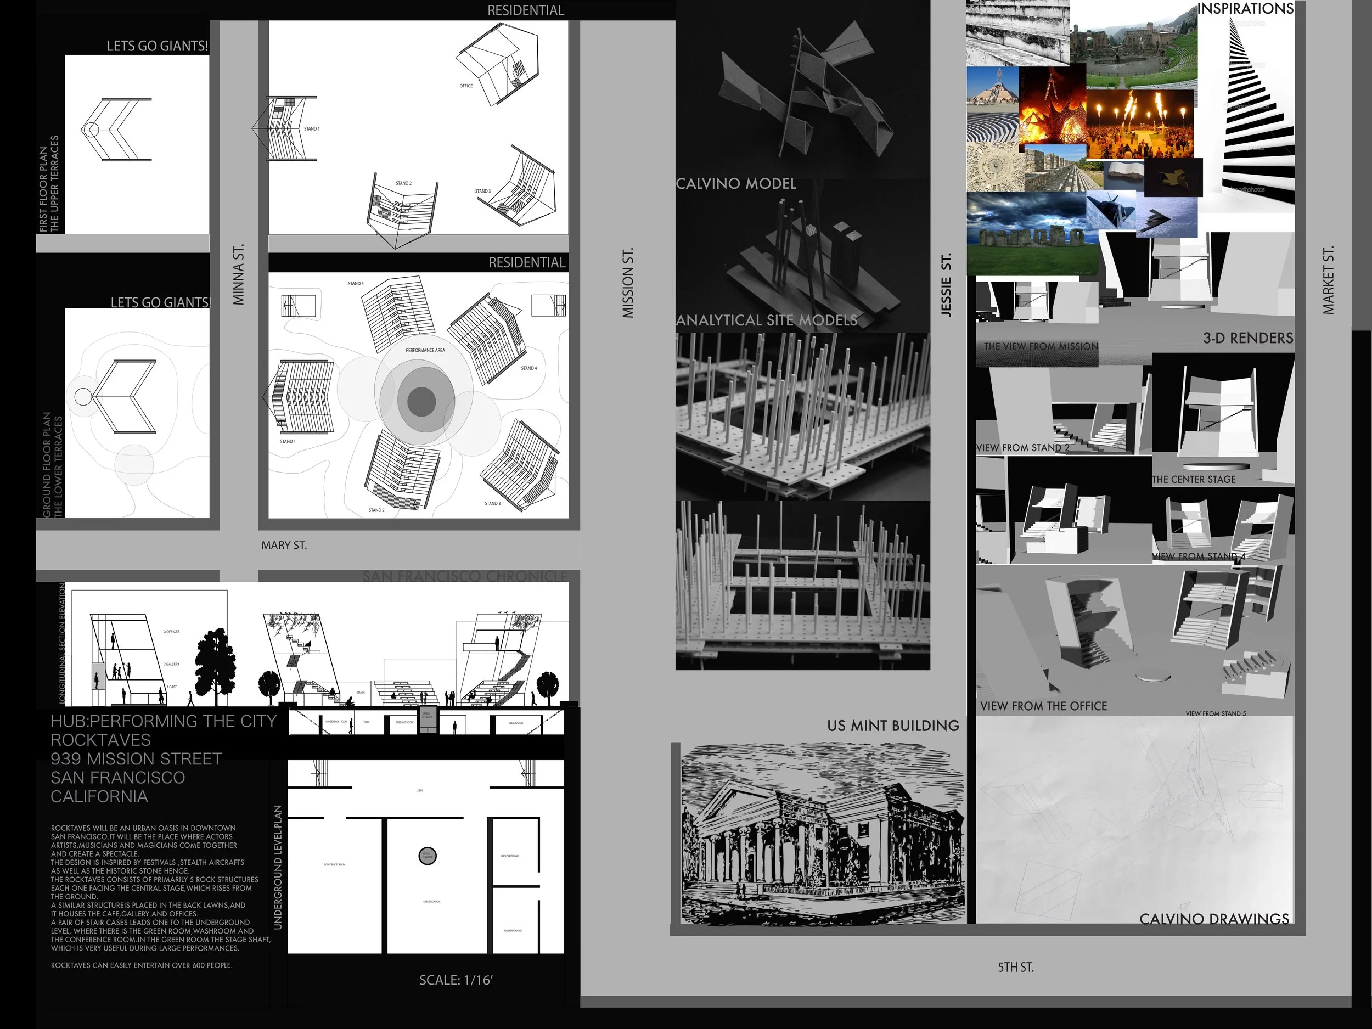Image resolution: width=1372 pixels, height=1029 pixels.
Task: Click the stage elevator circle on underground plan
Action: coord(428,856)
